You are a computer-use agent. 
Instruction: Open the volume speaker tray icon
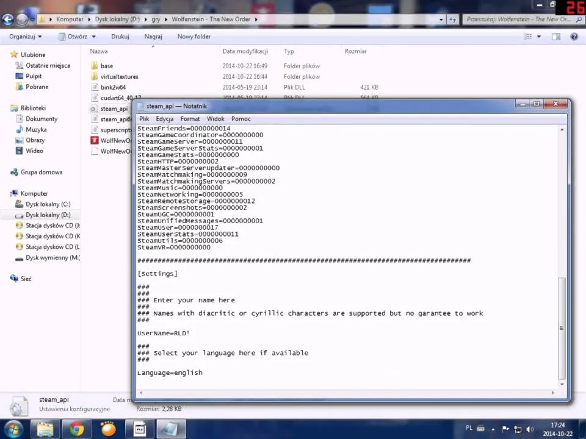coord(530,429)
